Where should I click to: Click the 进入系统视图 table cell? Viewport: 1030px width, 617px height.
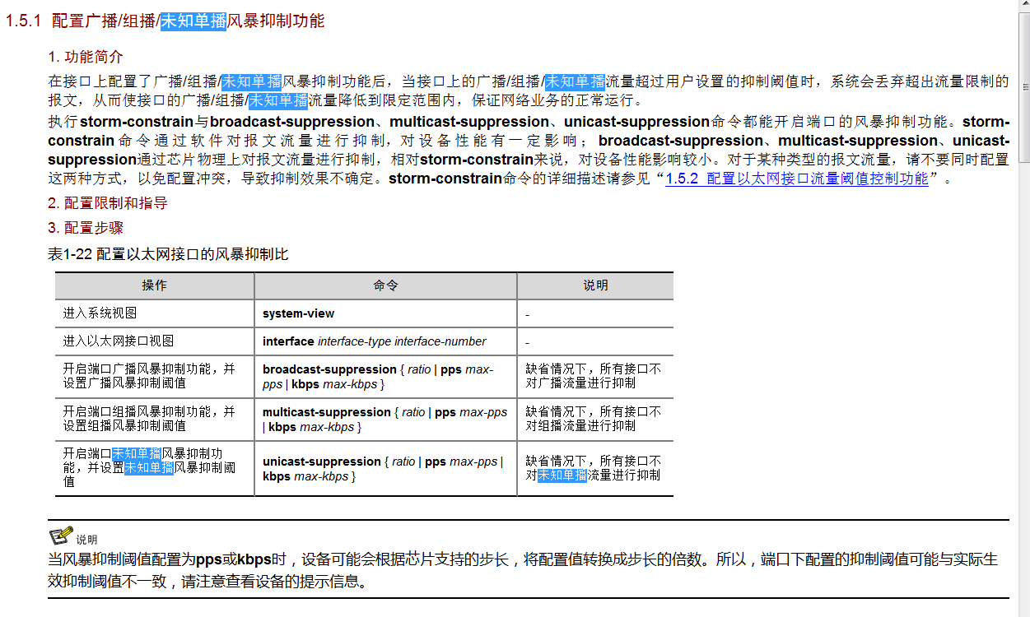click(155, 313)
